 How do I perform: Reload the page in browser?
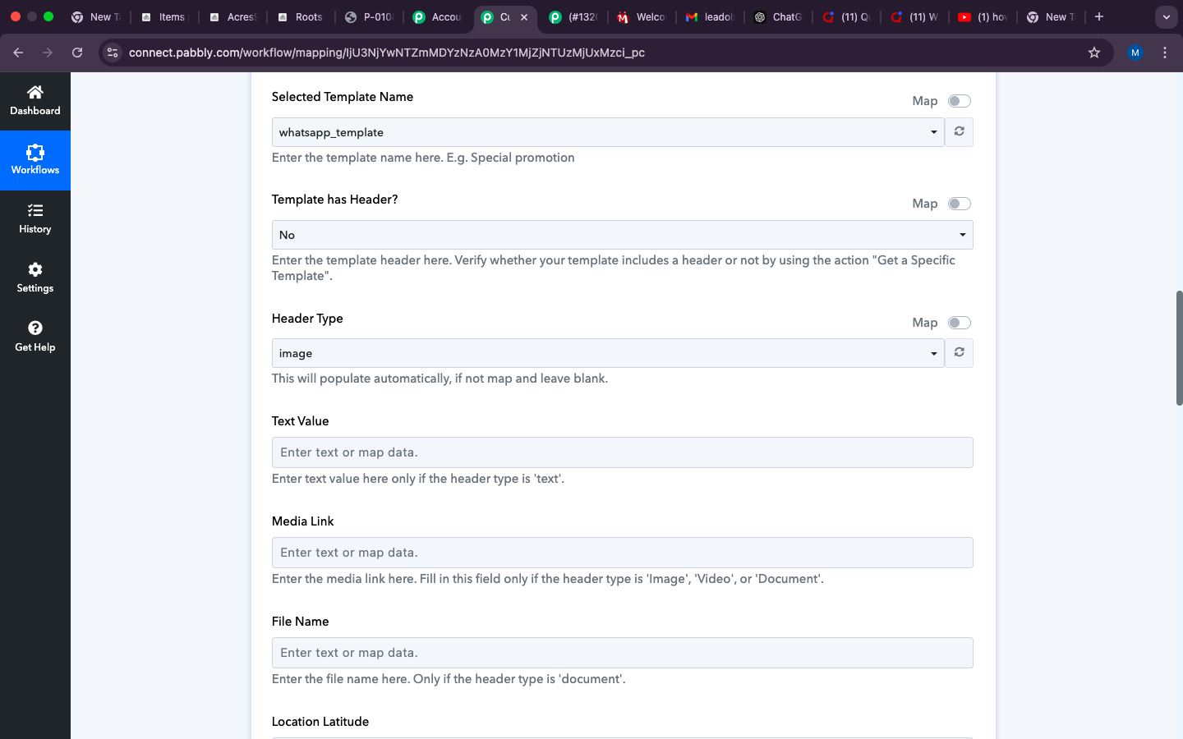(x=77, y=53)
